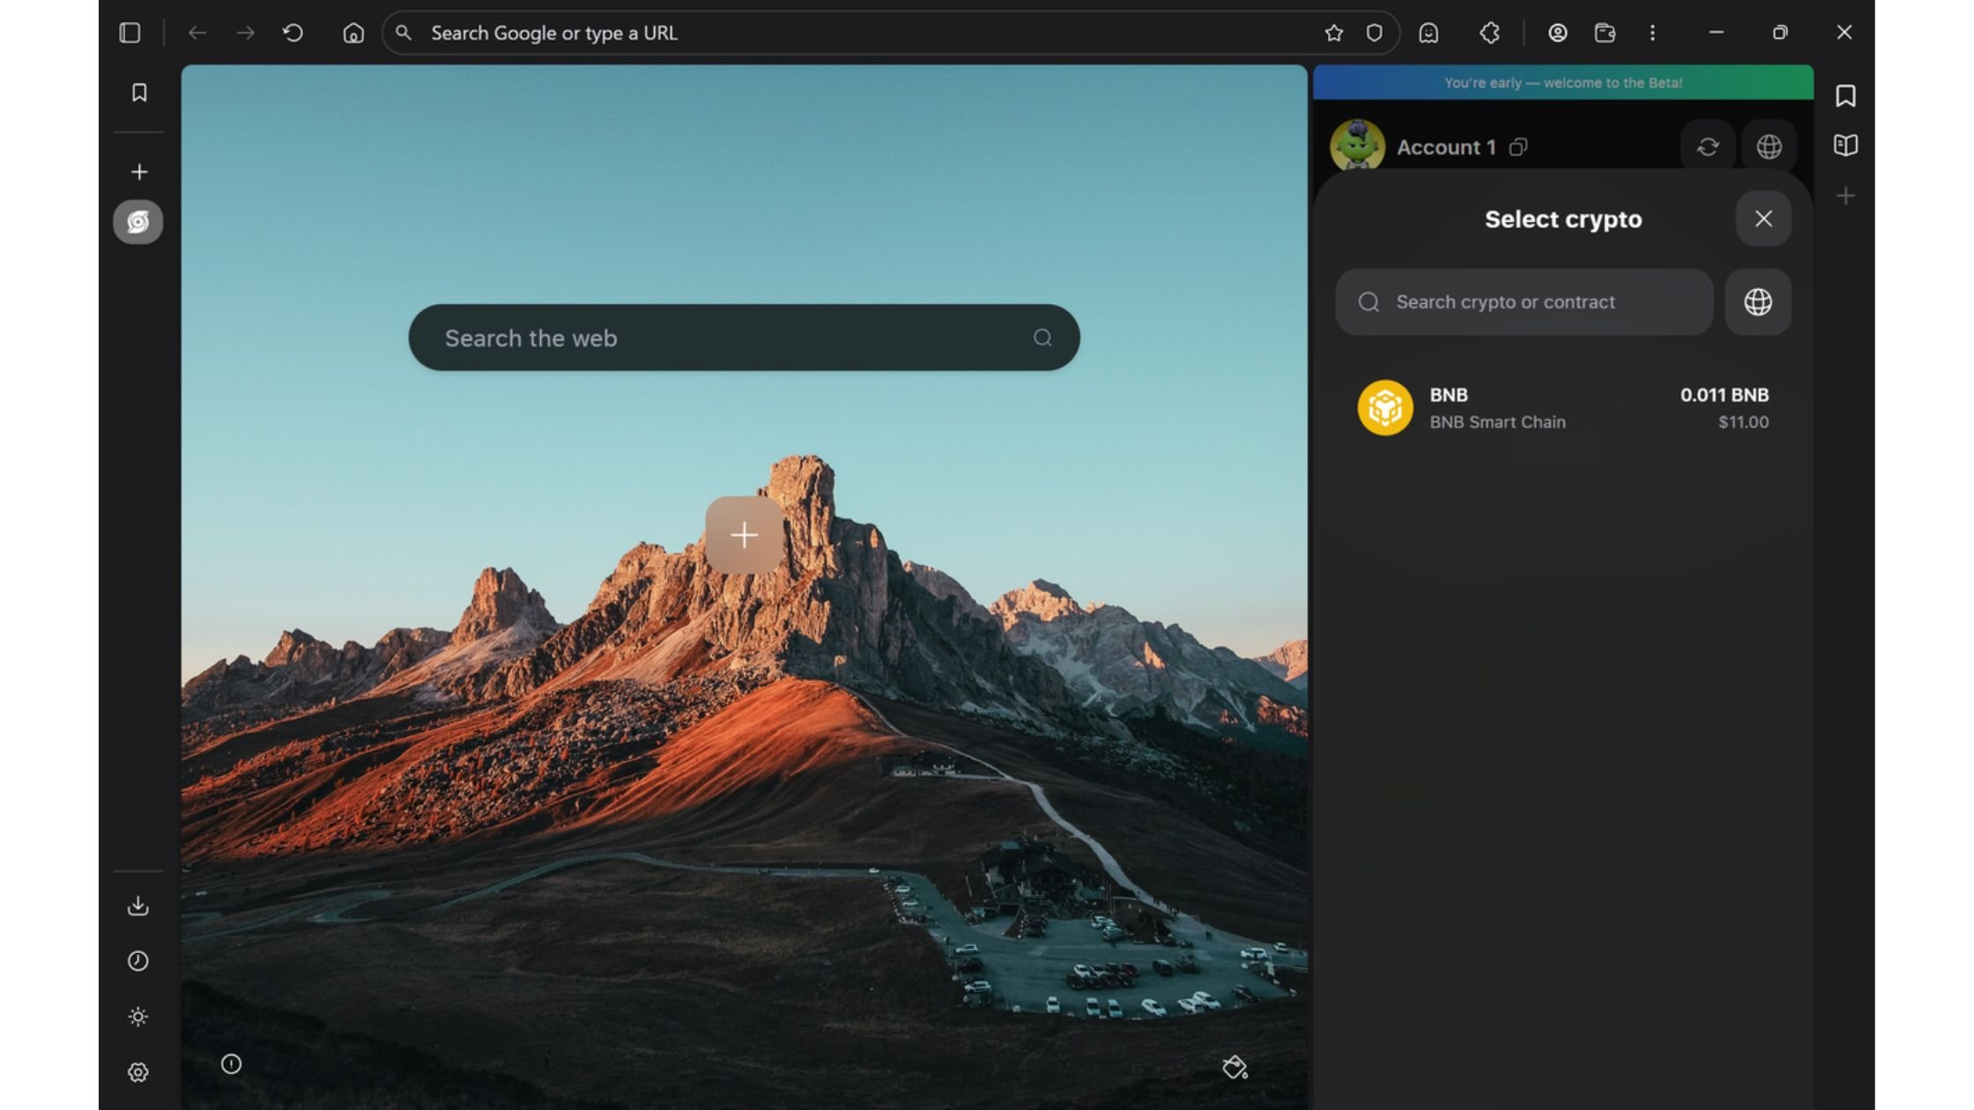
Task: Open the profile account icon
Action: 1557,33
